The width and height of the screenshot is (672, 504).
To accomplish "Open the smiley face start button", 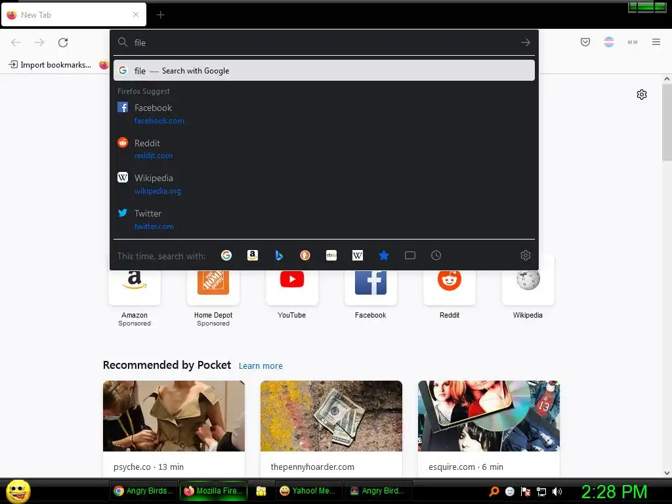I will click(x=18, y=491).
